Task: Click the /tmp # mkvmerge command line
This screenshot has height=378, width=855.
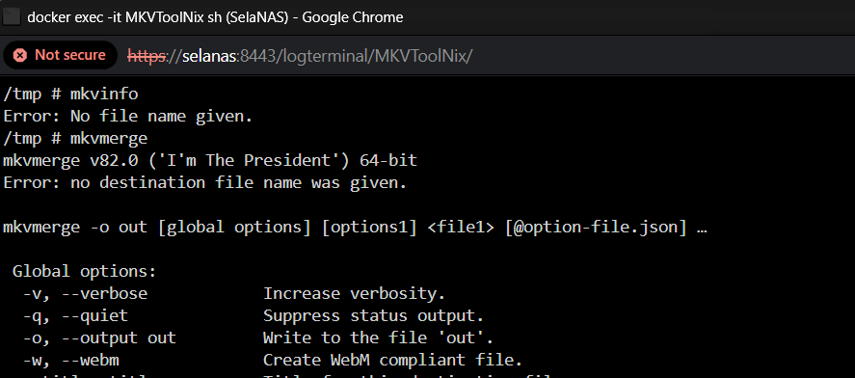Action: tap(75, 139)
